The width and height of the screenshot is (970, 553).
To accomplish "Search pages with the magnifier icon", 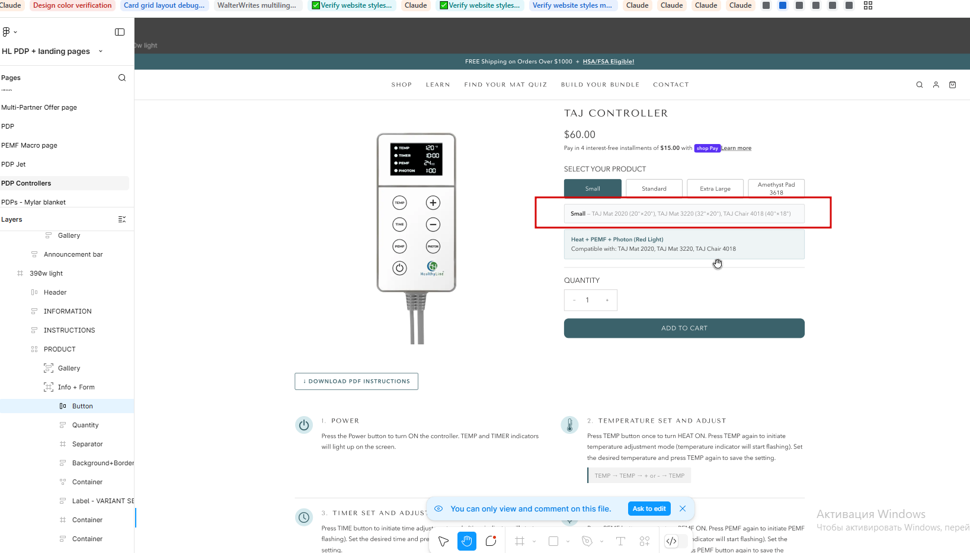I will tap(122, 78).
